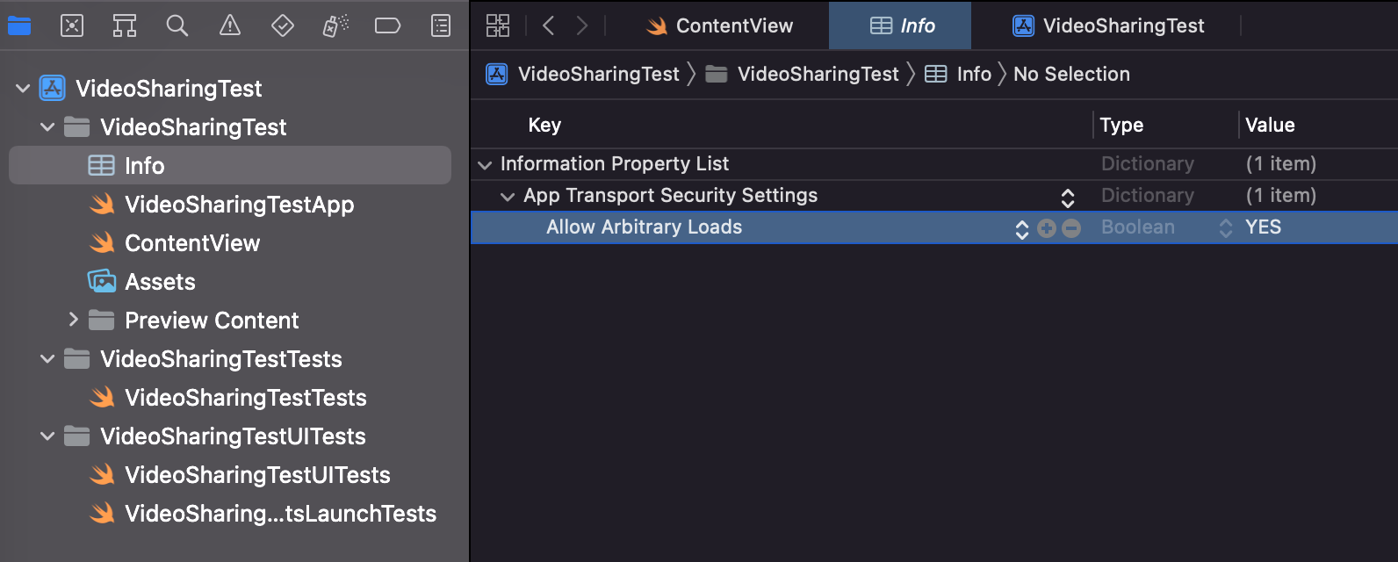
Task: Switch to the ContentView tab
Action: pos(719,25)
